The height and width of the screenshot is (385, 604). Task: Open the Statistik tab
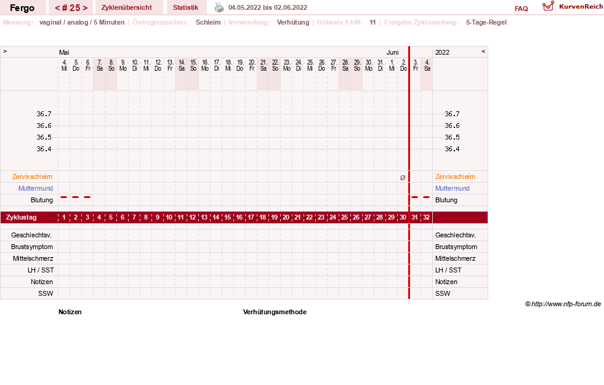pos(186,8)
